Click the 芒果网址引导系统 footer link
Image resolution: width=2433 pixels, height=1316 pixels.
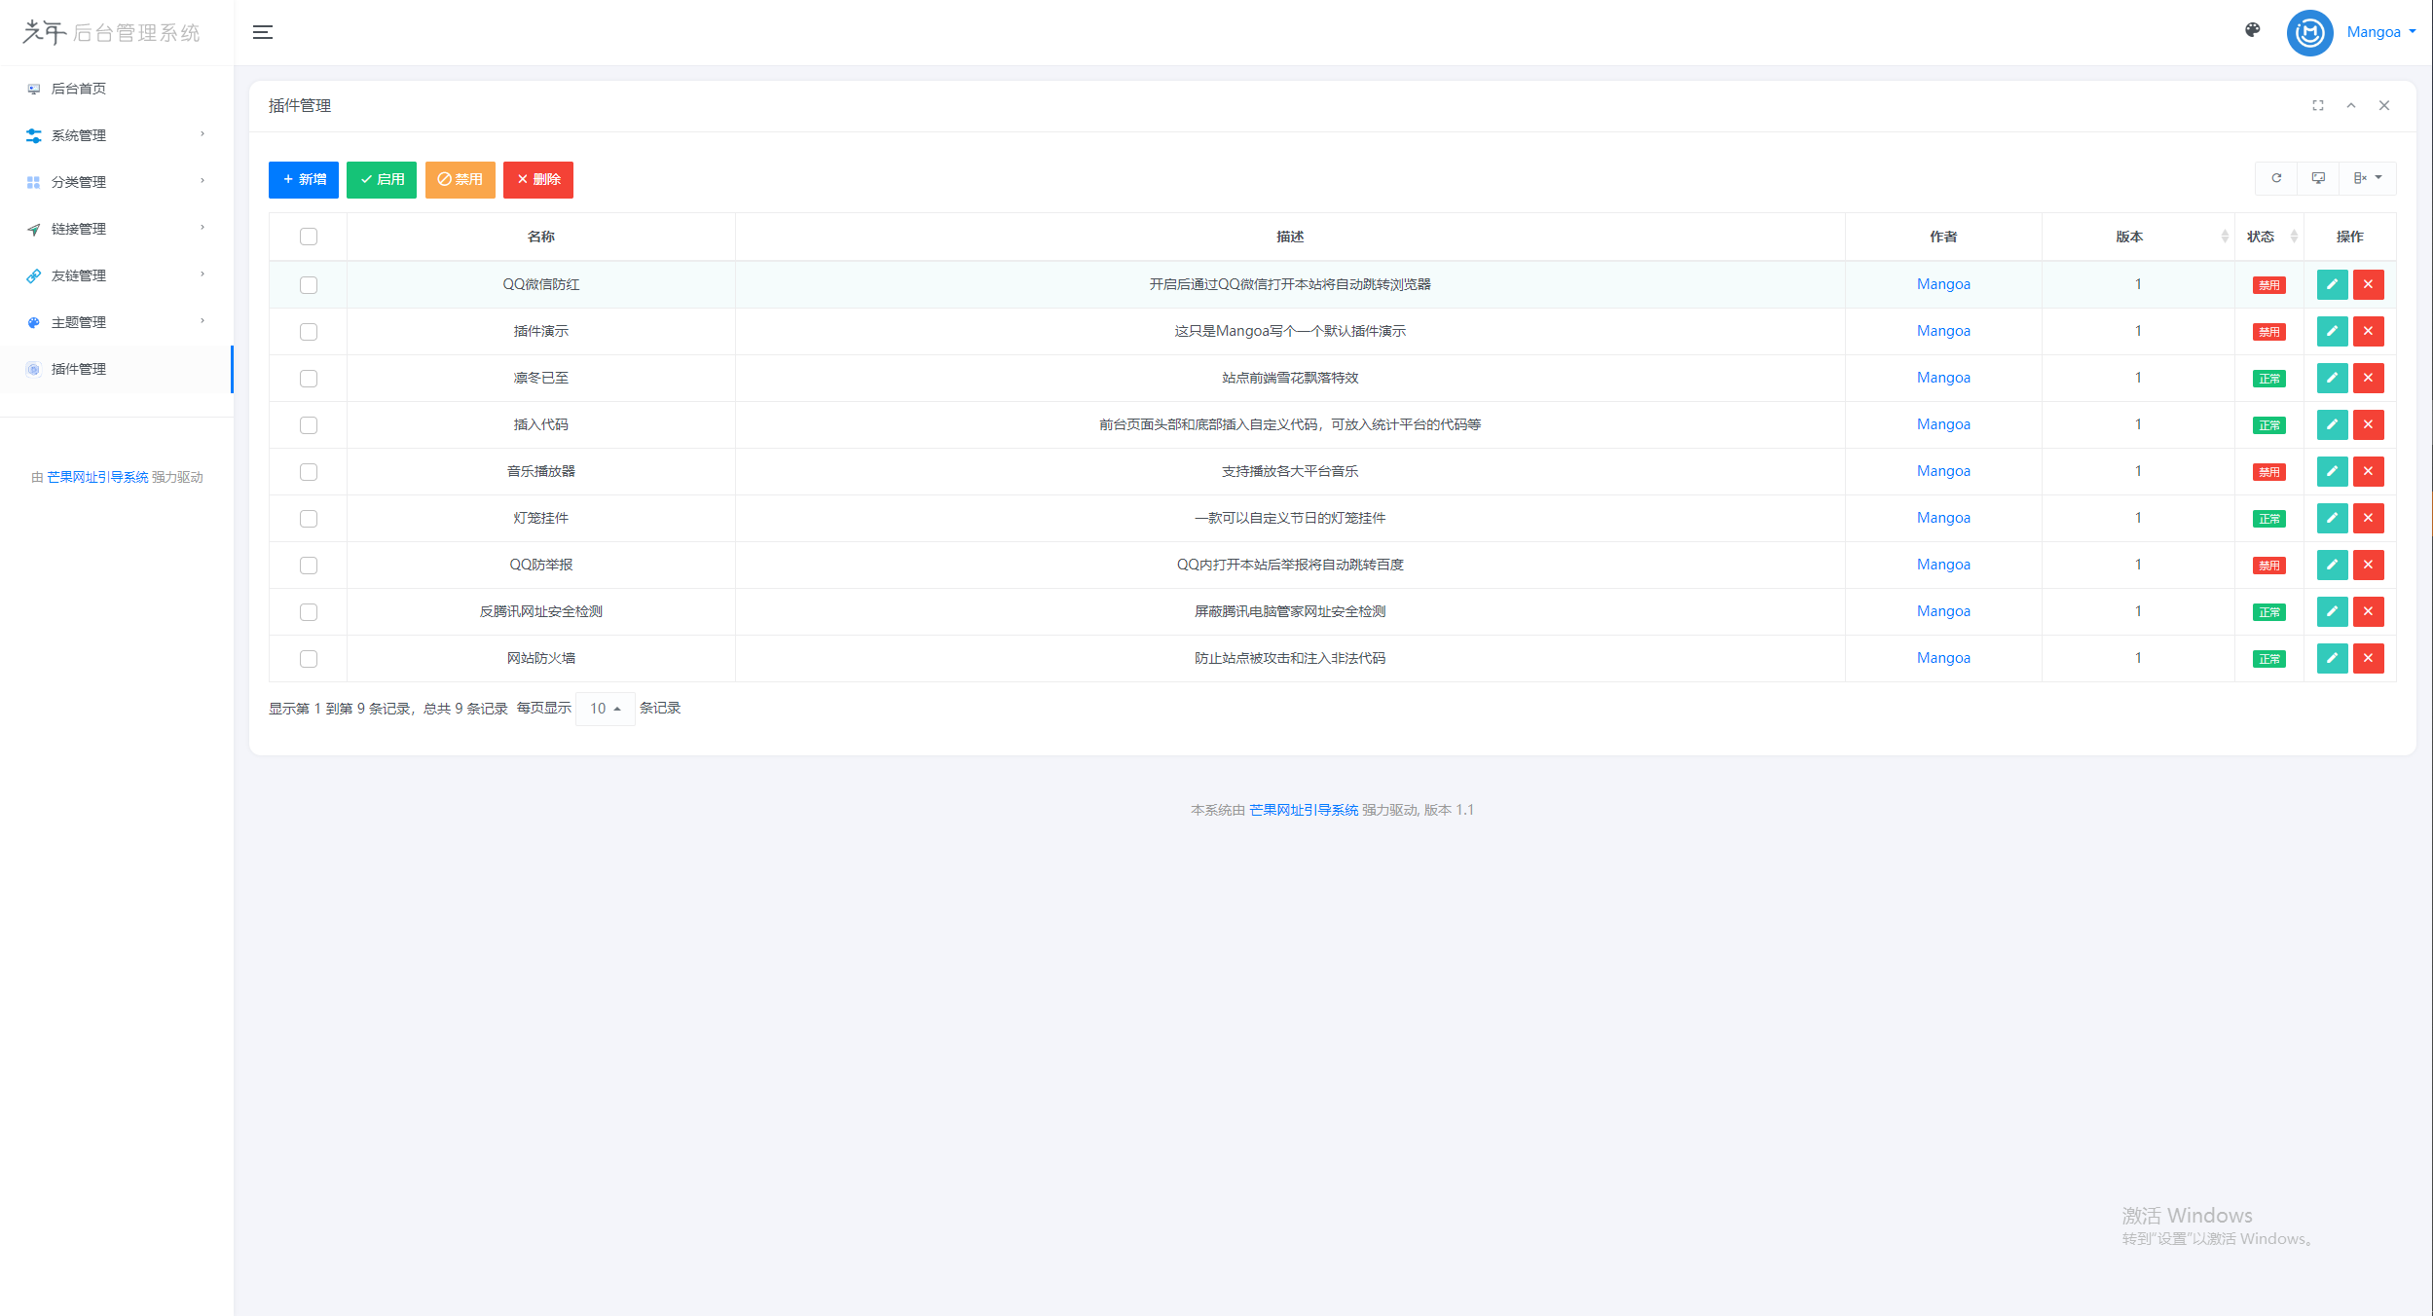coord(1303,809)
